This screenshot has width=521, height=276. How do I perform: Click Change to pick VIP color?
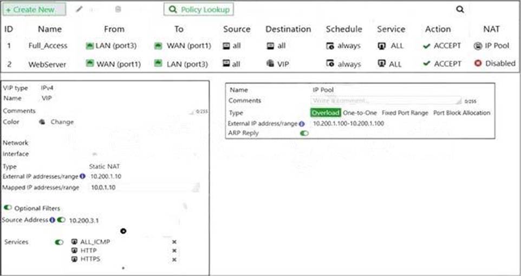(x=62, y=122)
